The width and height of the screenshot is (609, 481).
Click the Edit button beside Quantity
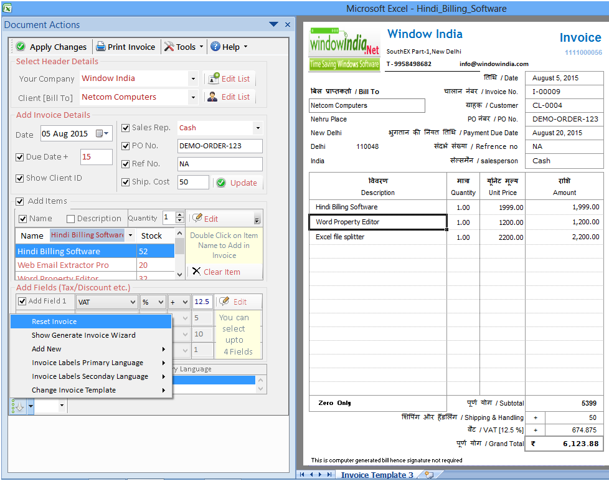point(205,218)
